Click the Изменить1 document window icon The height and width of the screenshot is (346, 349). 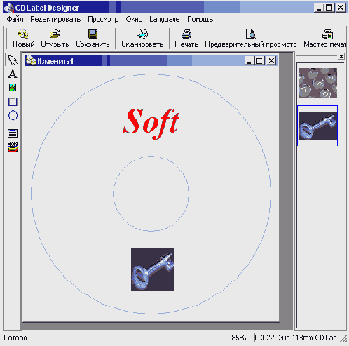click(31, 60)
